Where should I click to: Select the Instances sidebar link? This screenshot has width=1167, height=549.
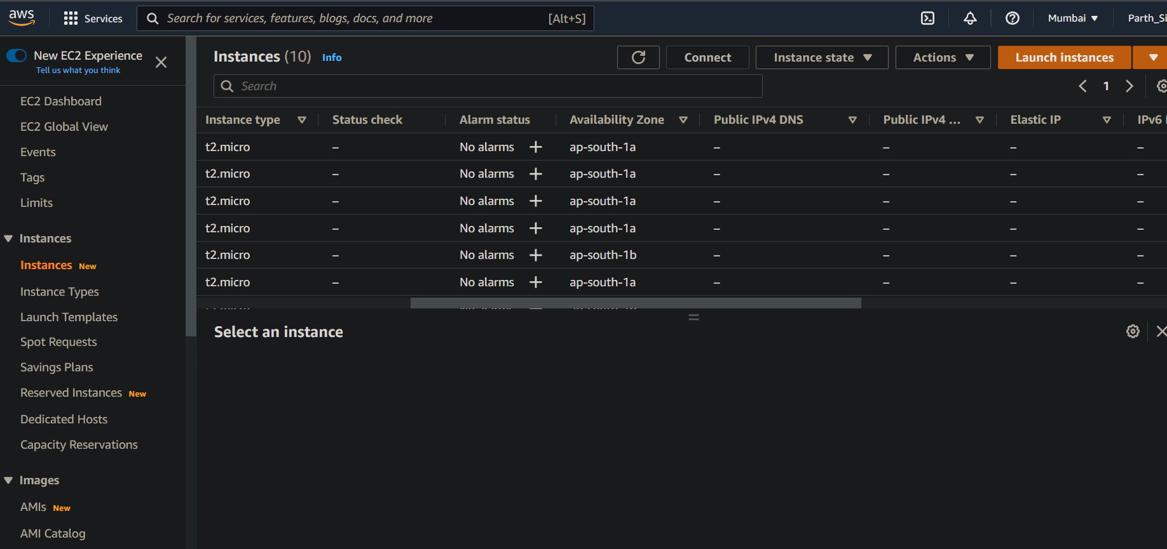coord(46,265)
